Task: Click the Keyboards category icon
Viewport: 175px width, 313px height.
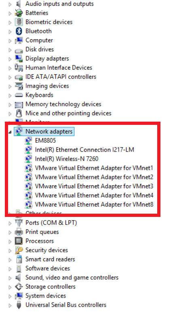Action: (19, 95)
